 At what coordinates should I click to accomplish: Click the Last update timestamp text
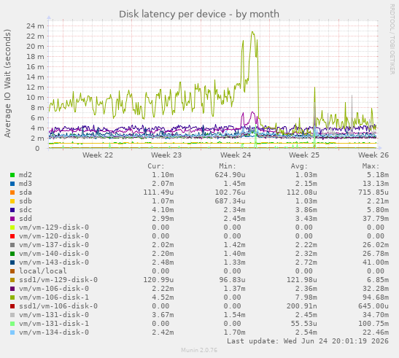coord(308,341)
